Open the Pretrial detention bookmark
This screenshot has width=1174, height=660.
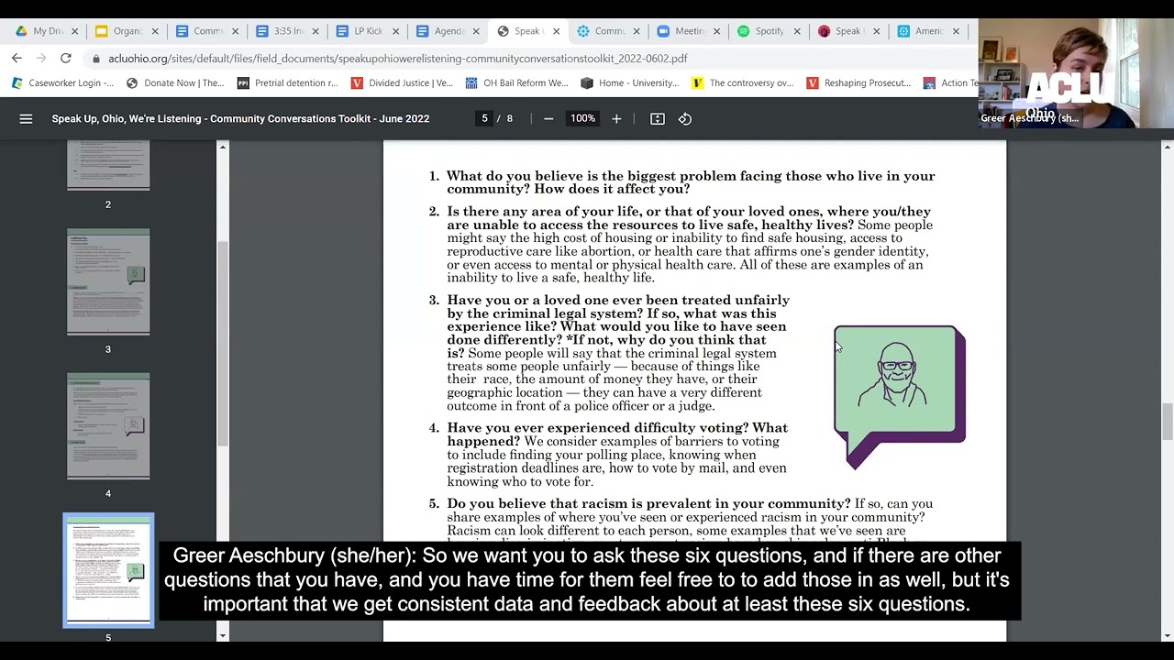pos(288,82)
